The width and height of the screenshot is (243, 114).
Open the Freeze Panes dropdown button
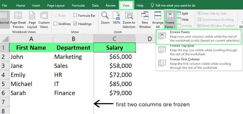click(170, 20)
